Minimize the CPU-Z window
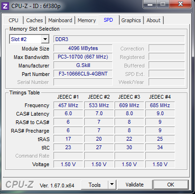This screenshot has height=194, width=195. (150, 4)
